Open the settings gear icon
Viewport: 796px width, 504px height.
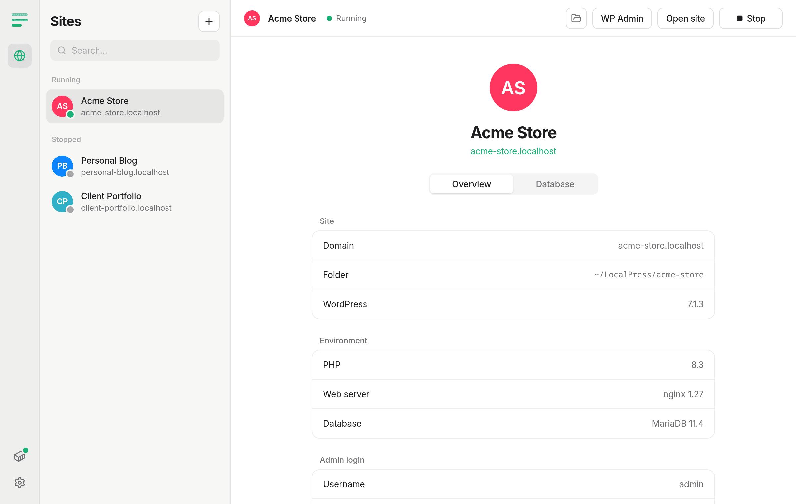point(20,483)
